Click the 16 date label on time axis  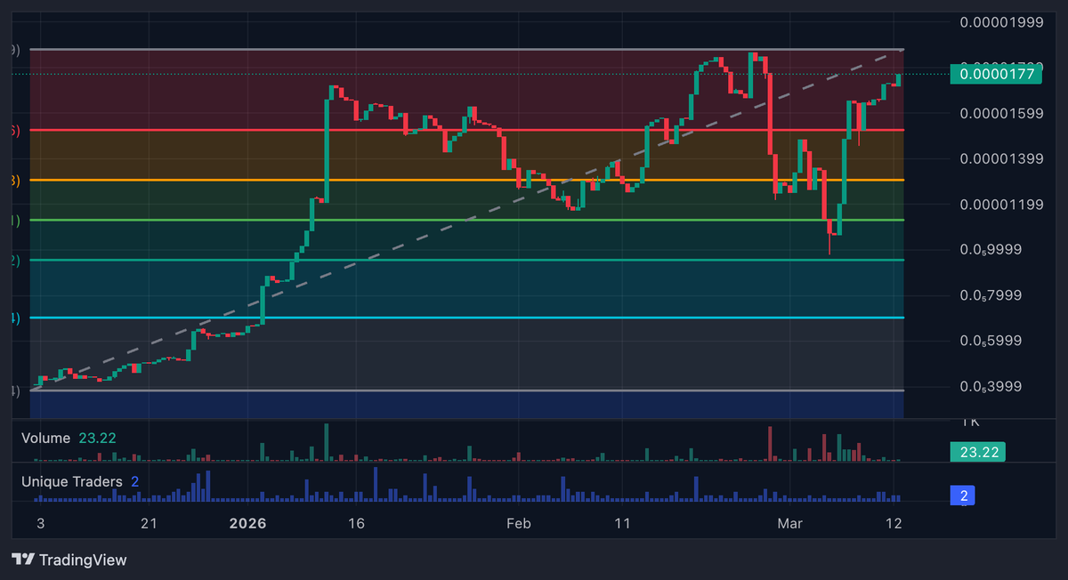[x=356, y=523]
